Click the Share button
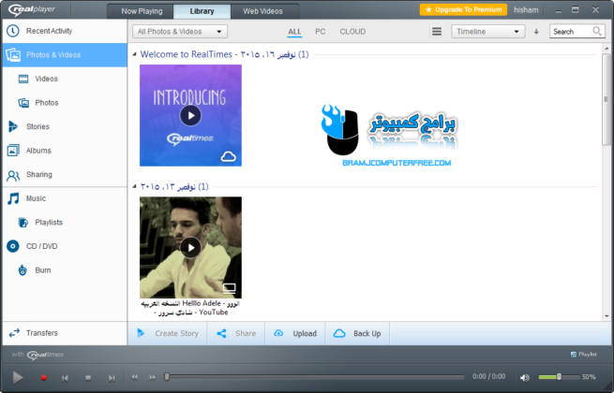 coord(236,333)
